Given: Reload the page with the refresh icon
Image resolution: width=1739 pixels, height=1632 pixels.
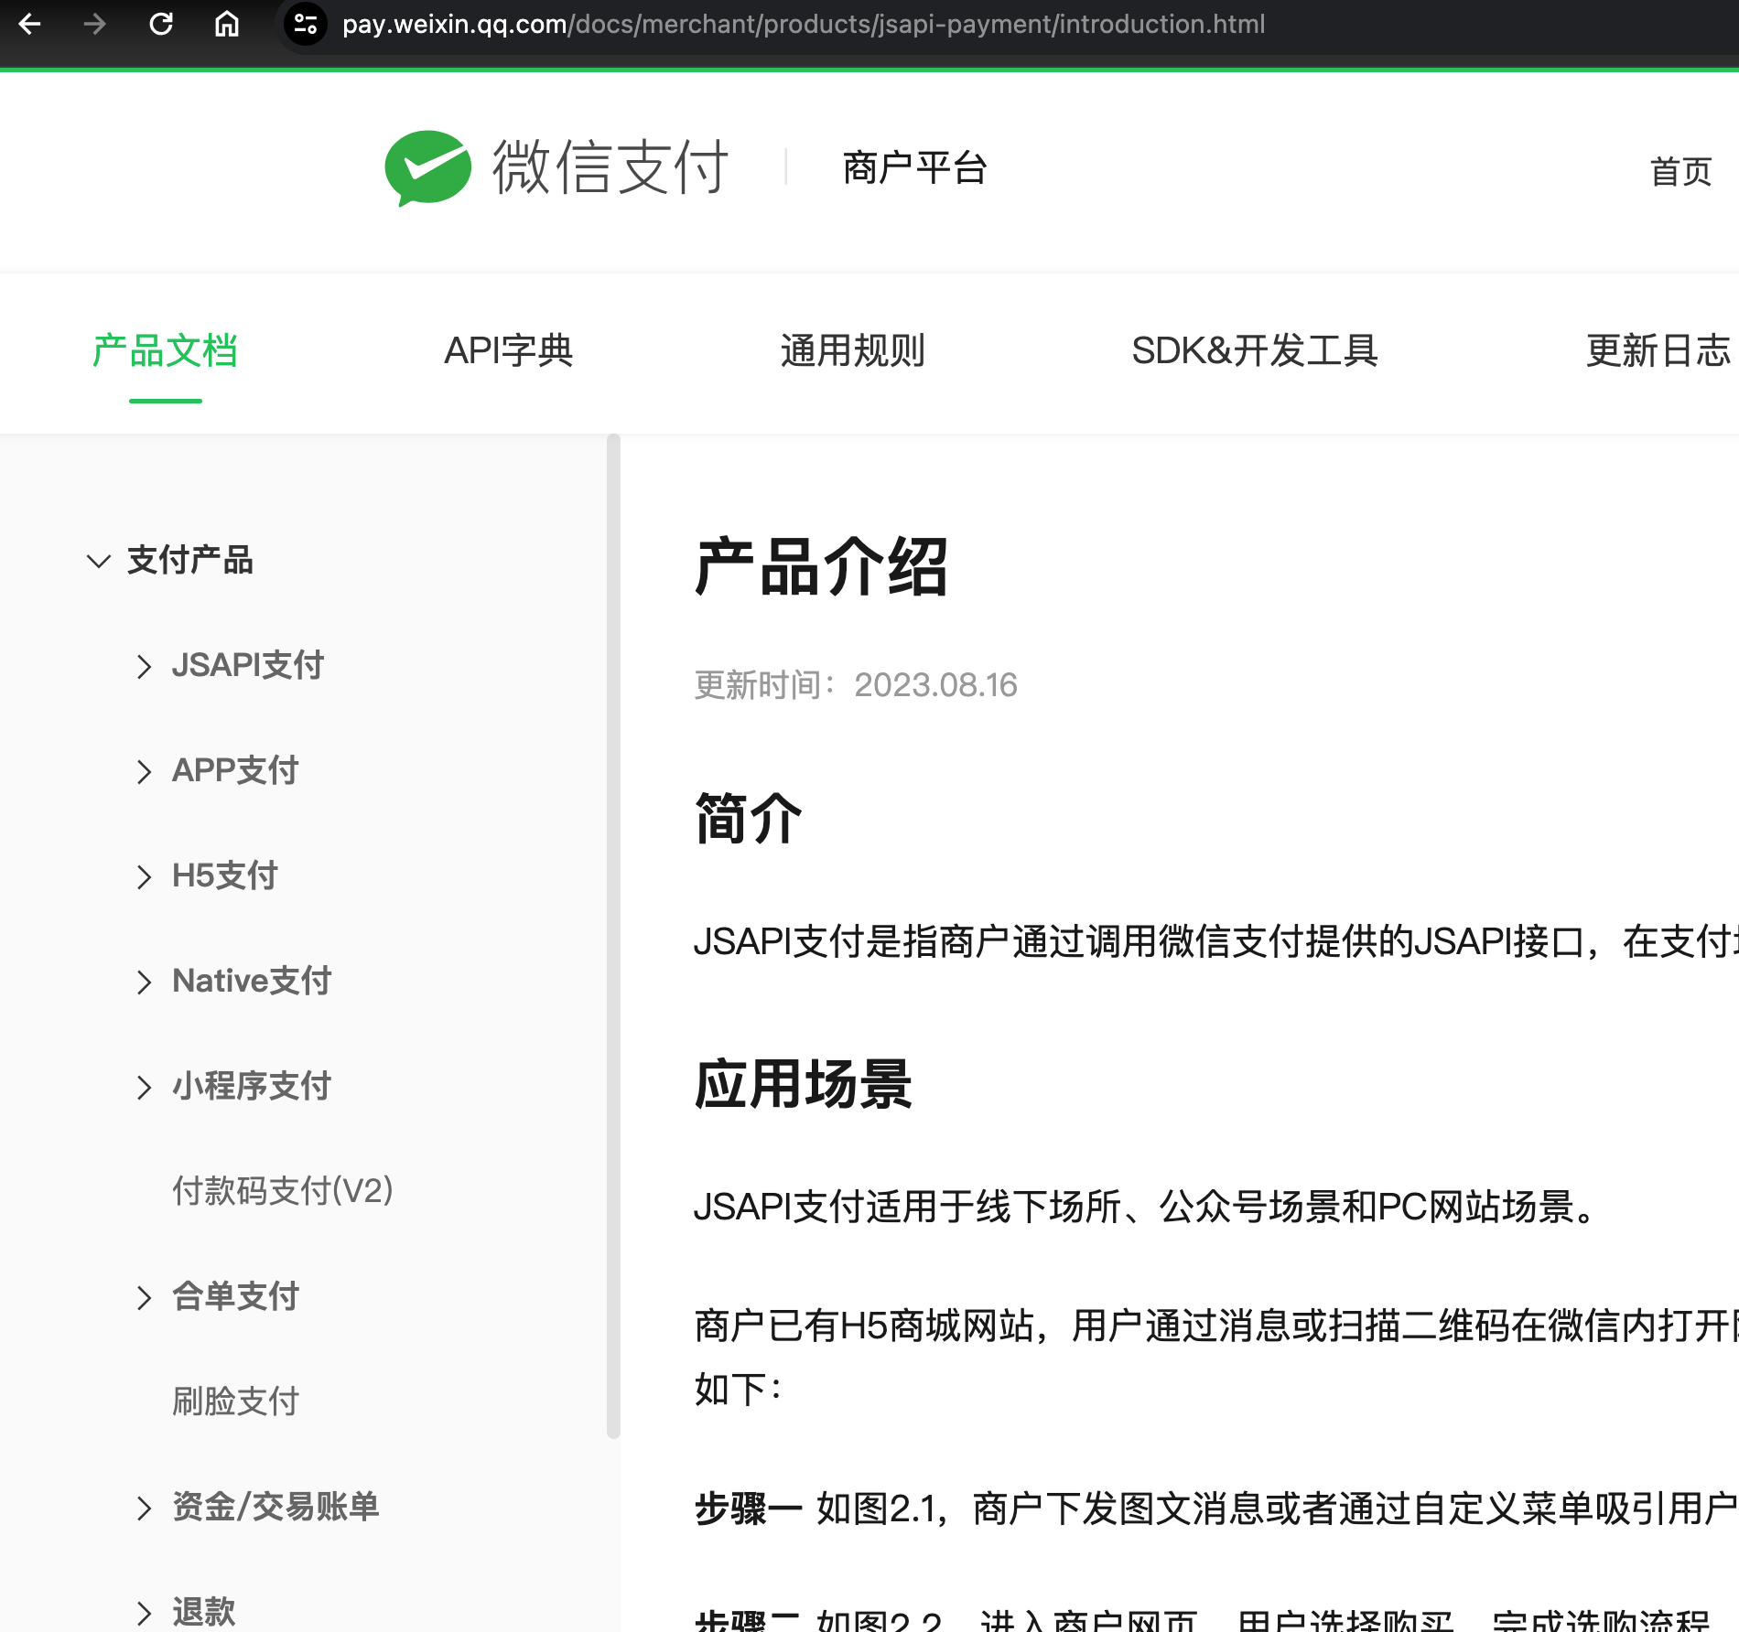Looking at the screenshot, I should tap(161, 25).
